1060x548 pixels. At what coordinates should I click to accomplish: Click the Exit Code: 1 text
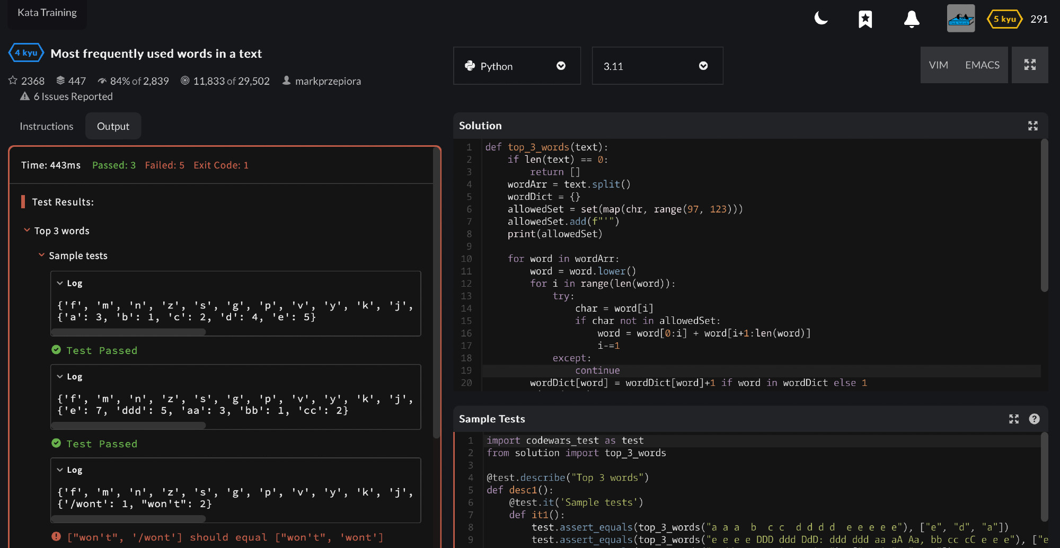pos(221,165)
